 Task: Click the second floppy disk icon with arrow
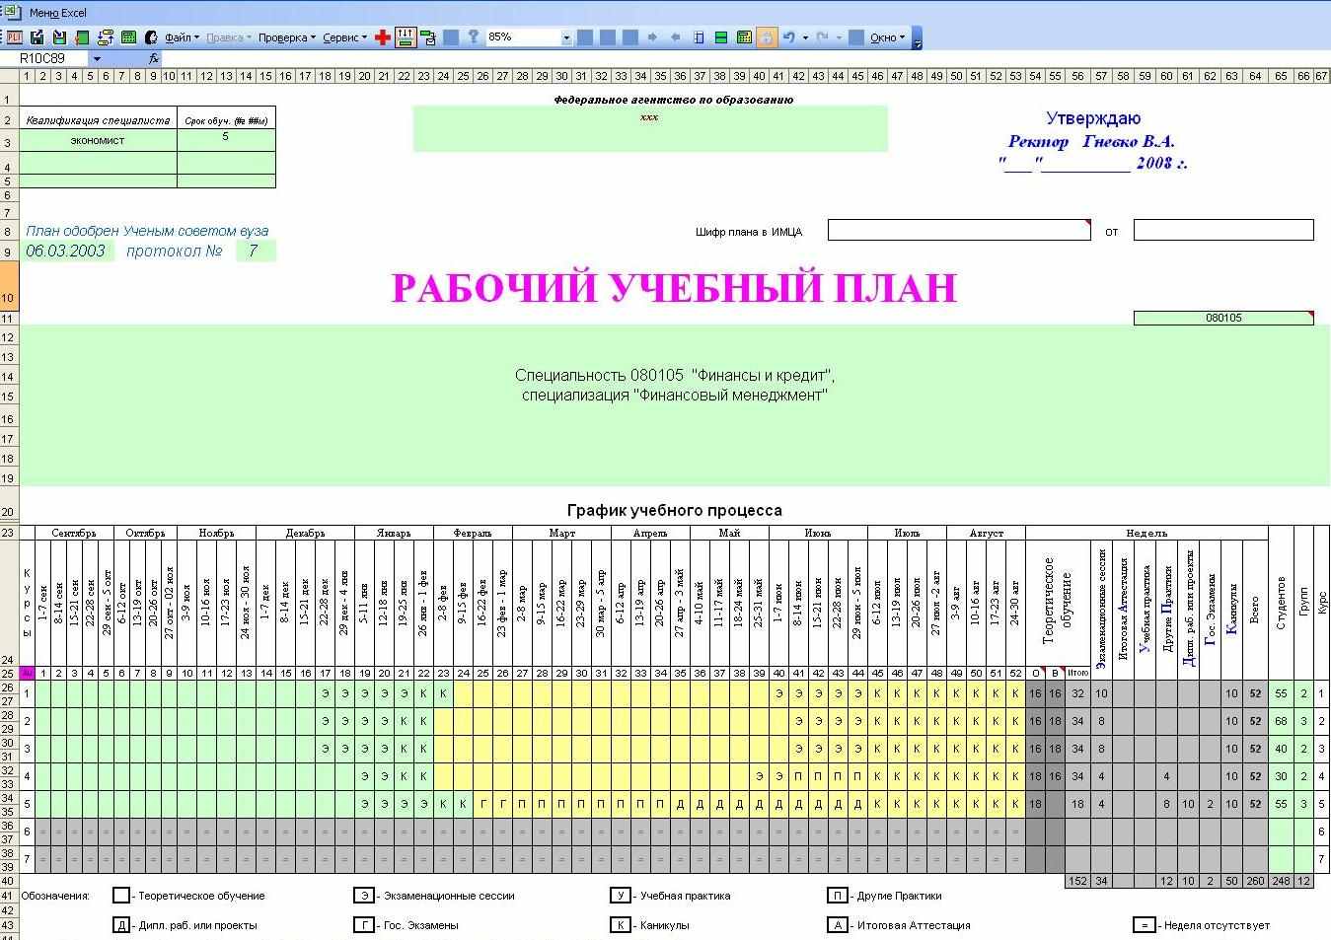(59, 37)
